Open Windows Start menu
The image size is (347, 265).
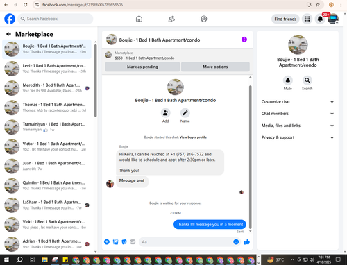6,259
